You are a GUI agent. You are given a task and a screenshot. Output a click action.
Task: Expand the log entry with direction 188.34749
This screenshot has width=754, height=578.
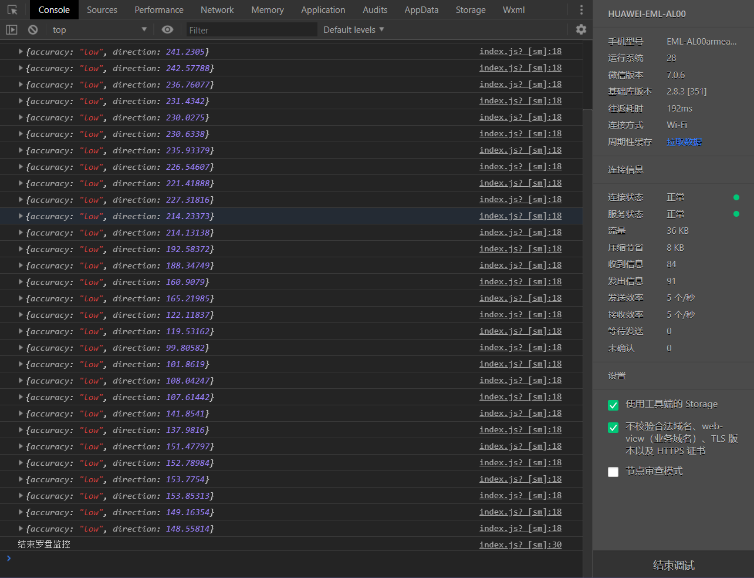tap(21, 266)
